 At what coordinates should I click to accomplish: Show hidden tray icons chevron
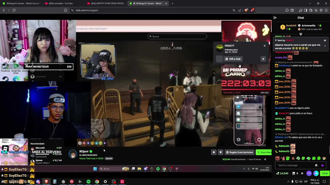[x=288, y=182]
